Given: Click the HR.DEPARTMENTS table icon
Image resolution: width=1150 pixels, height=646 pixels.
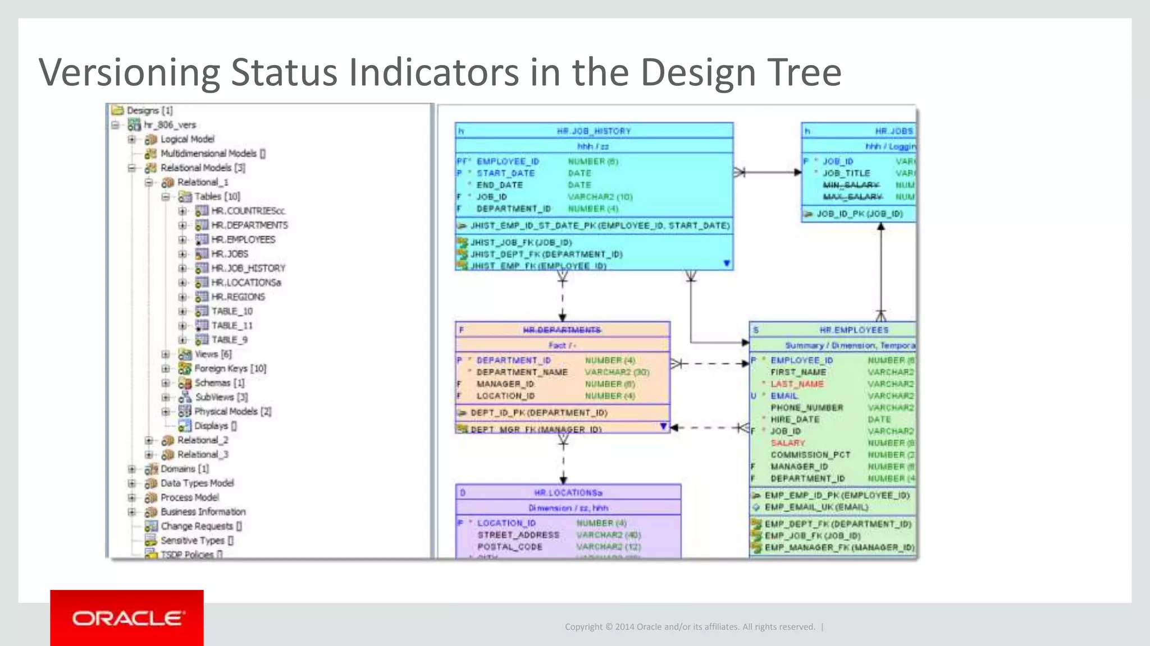Looking at the screenshot, I should pyautogui.click(x=202, y=225).
